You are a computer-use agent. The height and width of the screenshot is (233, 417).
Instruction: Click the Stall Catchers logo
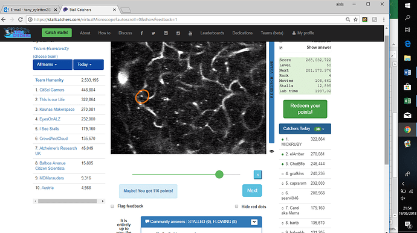pos(18,33)
